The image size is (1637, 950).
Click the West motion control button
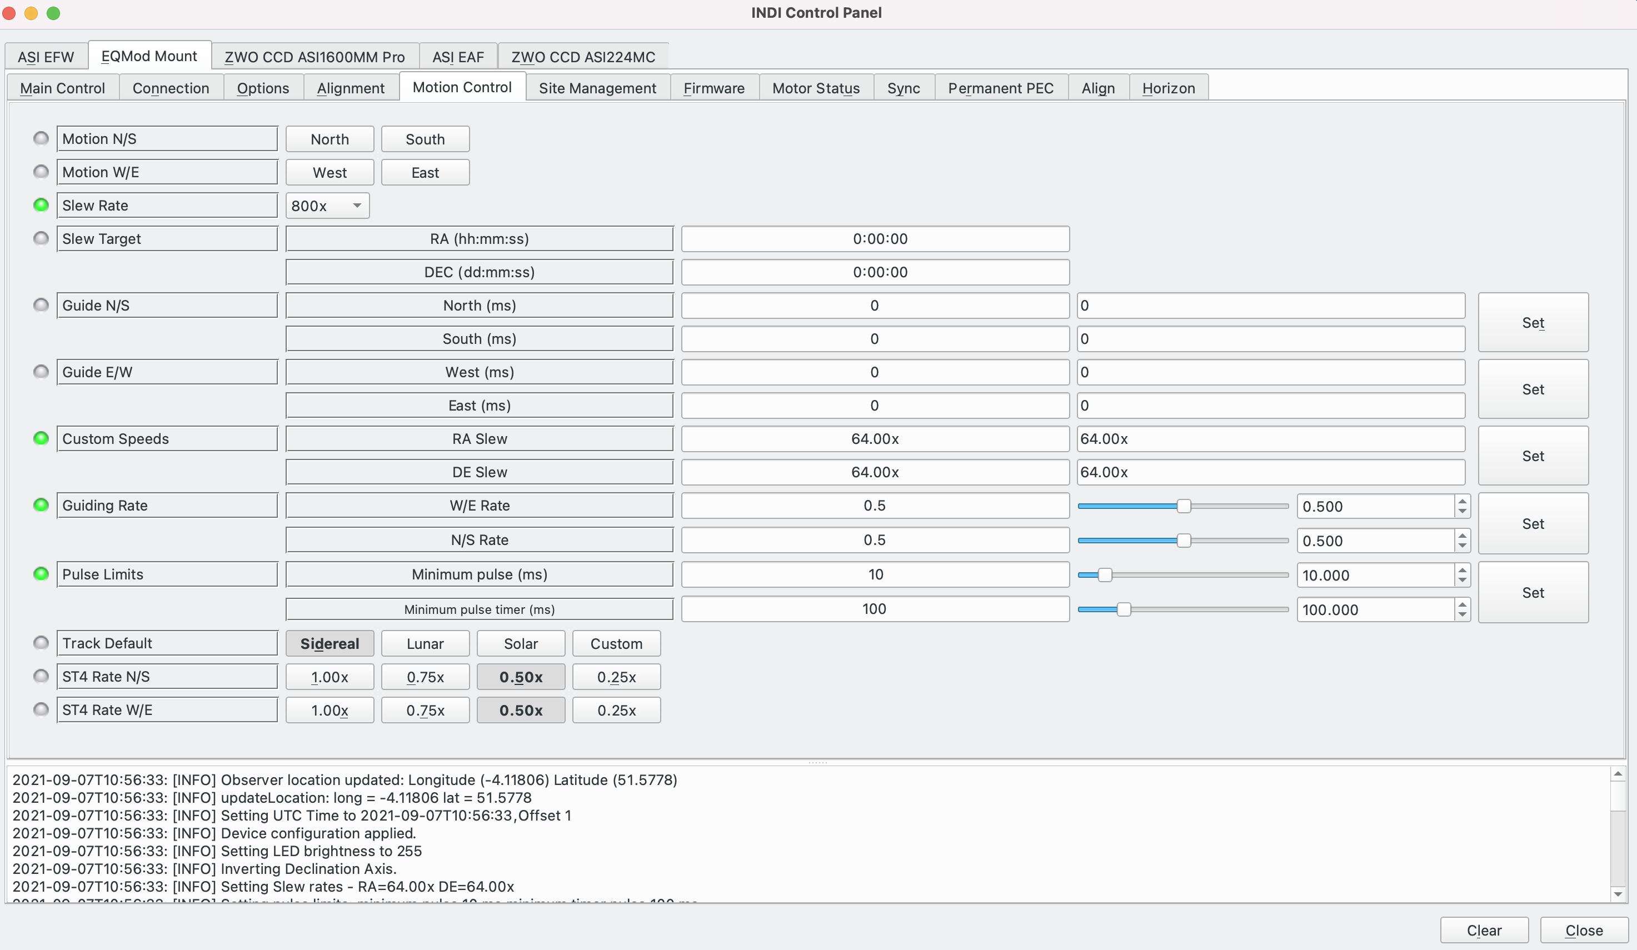click(329, 172)
